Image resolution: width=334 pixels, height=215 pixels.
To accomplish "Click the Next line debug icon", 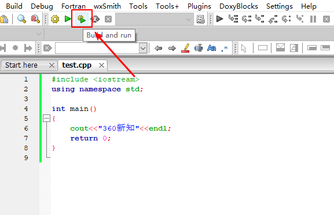I will coord(247,19).
